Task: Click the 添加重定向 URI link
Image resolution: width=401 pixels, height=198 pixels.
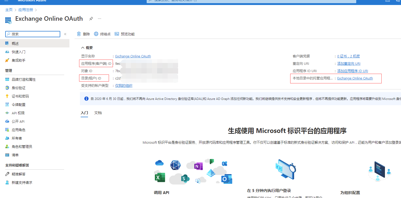Action: coord(349,63)
